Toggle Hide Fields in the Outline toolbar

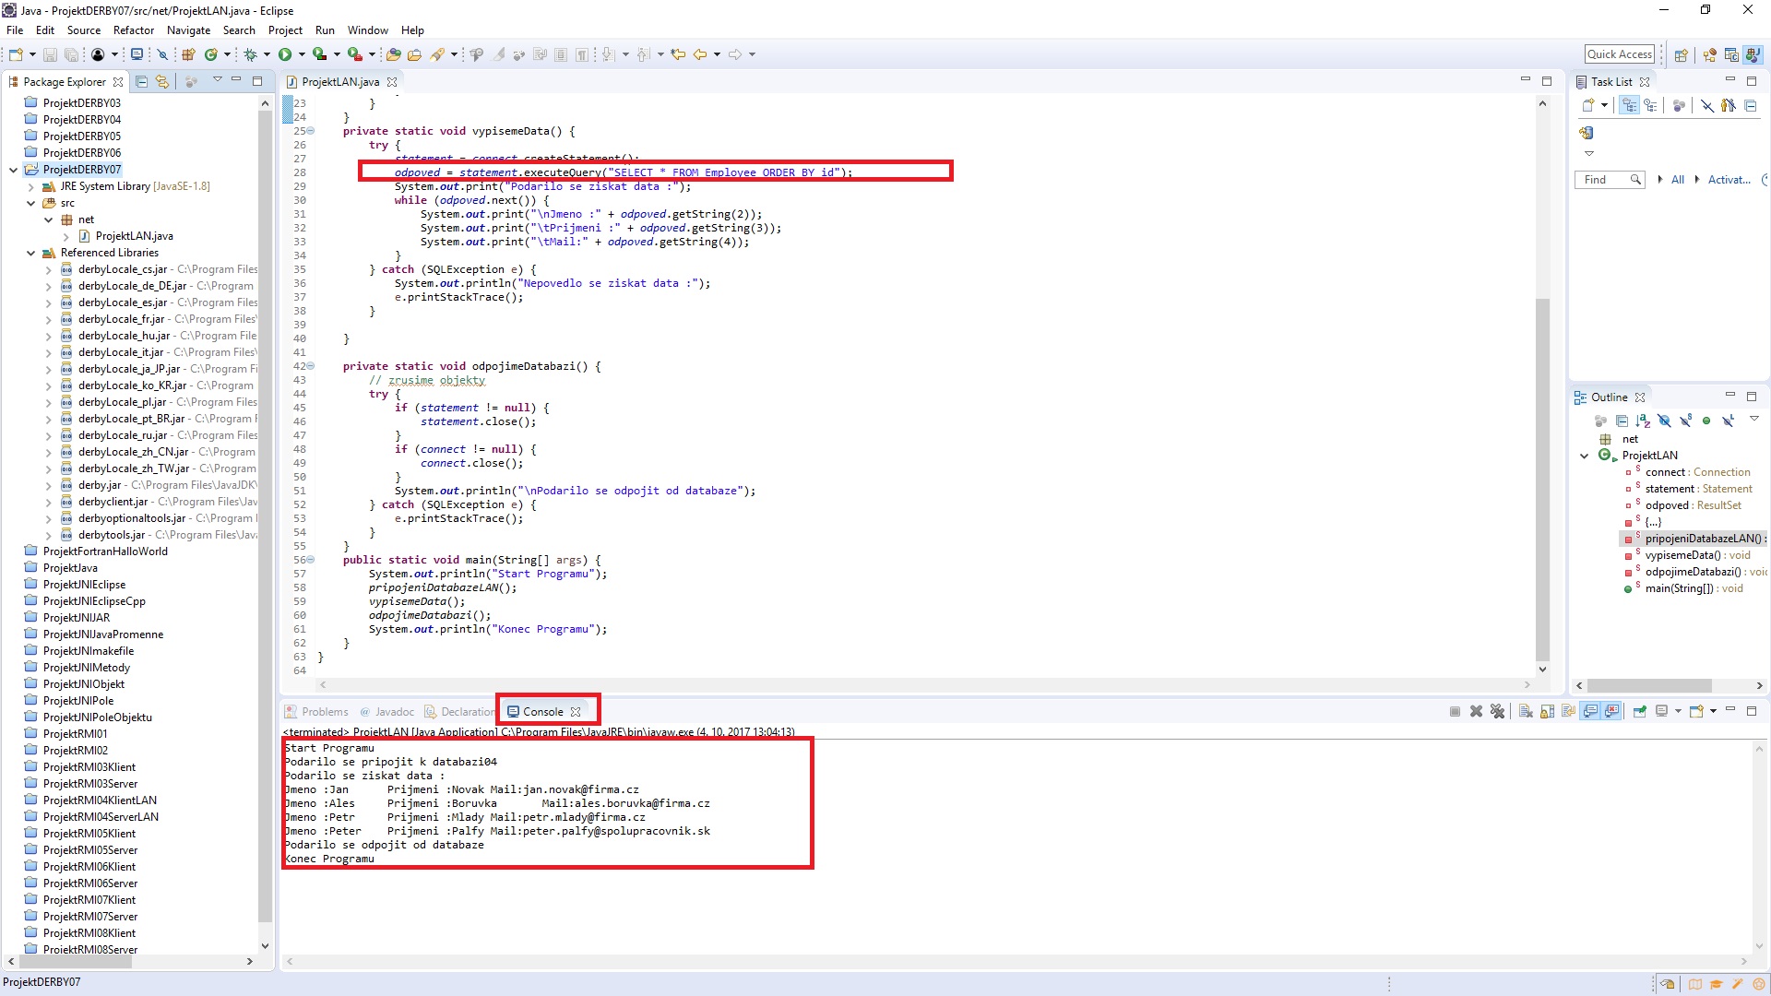(1664, 421)
